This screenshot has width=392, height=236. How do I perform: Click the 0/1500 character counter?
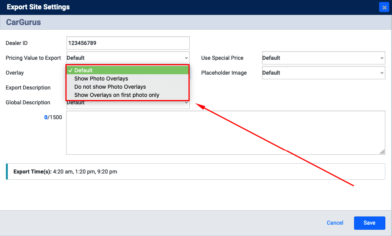[x=53, y=117]
